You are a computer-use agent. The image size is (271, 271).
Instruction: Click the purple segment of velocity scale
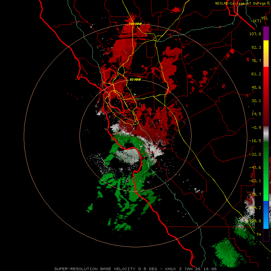pos(266,34)
